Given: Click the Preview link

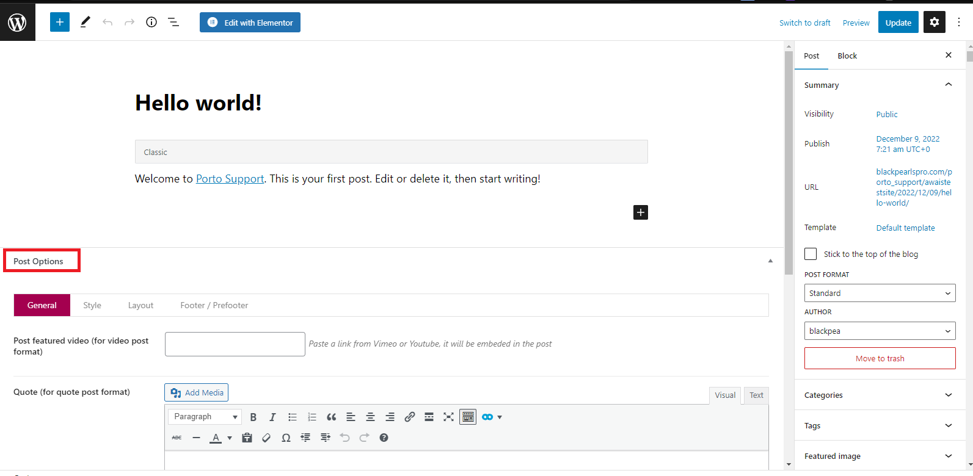Looking at the screenshot, I should (x=856, y=23).
